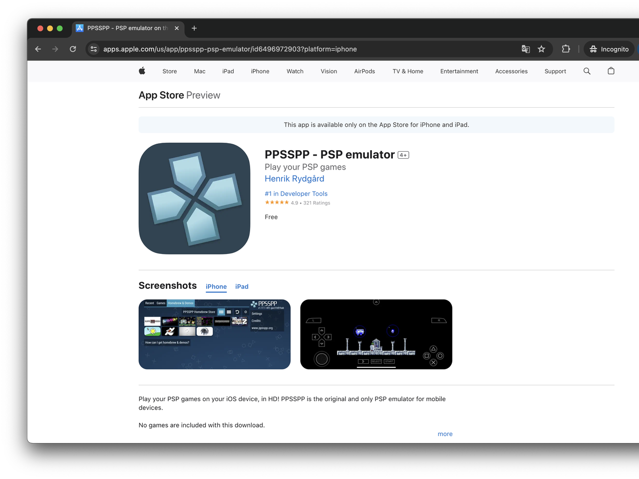
Task: Go back with browser back arrow
Action: (38, 49)
